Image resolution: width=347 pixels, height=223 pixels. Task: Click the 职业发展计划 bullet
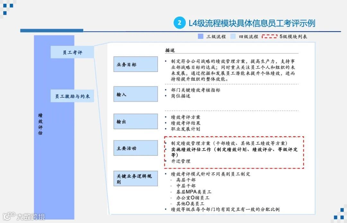pos(185,129)
